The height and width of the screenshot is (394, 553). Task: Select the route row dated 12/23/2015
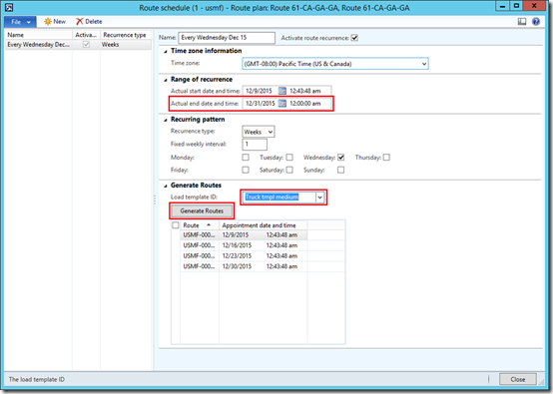[x=244, y=256]
